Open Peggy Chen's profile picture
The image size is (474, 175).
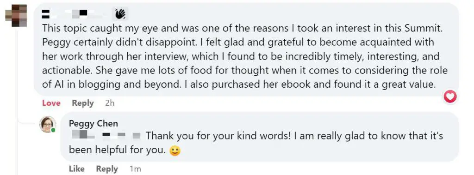(x=48, y=124)
